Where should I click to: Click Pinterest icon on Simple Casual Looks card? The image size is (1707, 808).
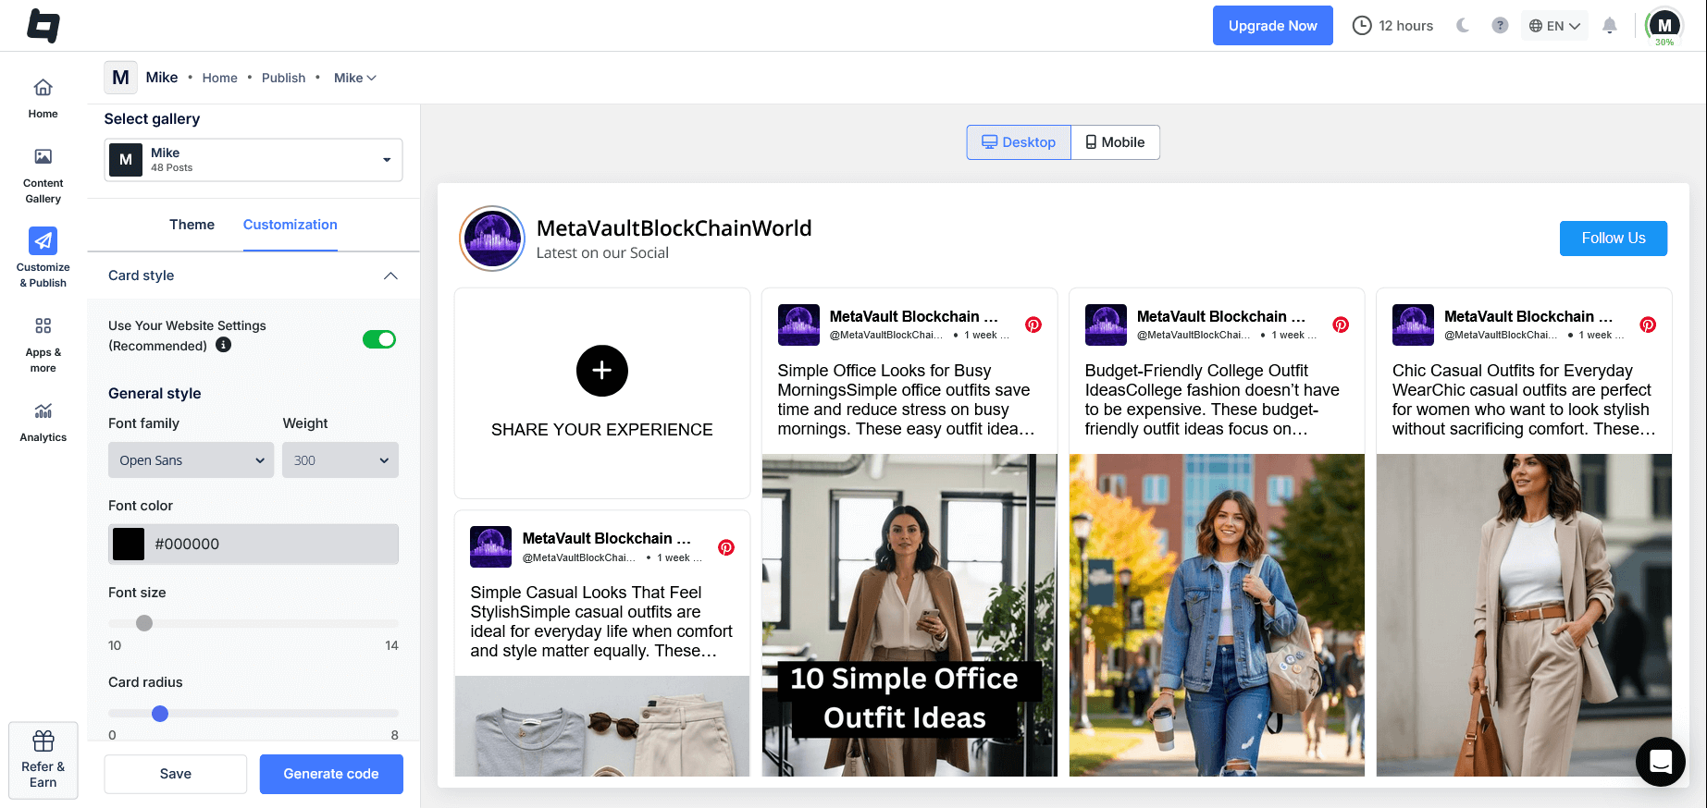pos(726,547)
